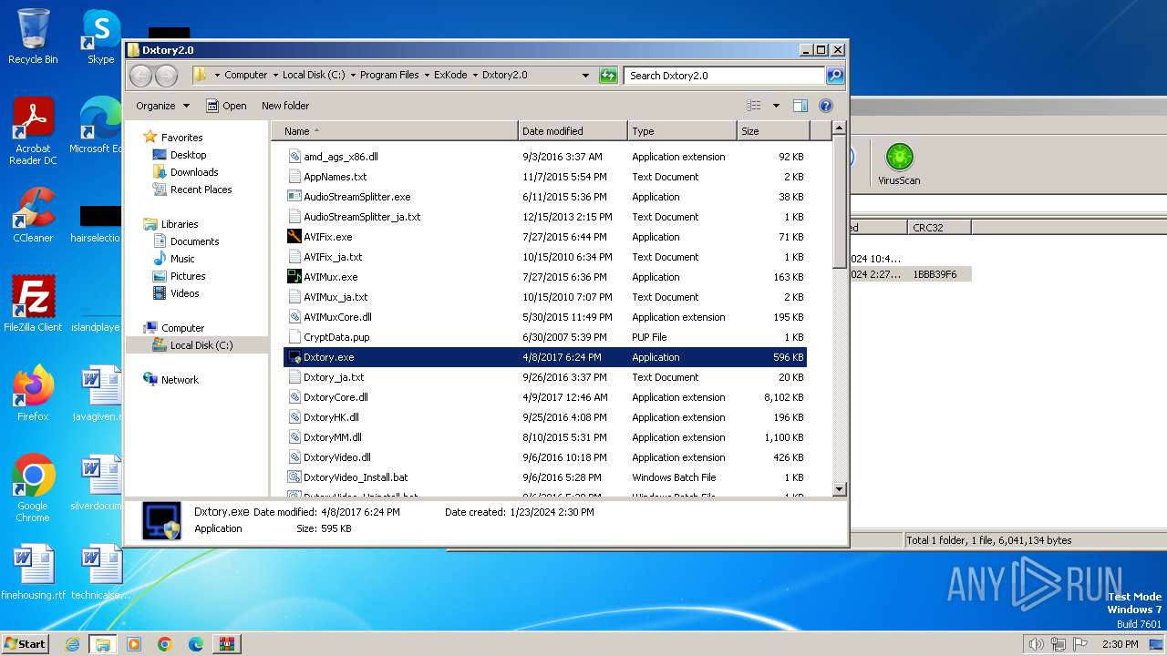Select DxtoryCore.dll in the file list
This screenshot has height=656, width=1167.
(545, 397)
